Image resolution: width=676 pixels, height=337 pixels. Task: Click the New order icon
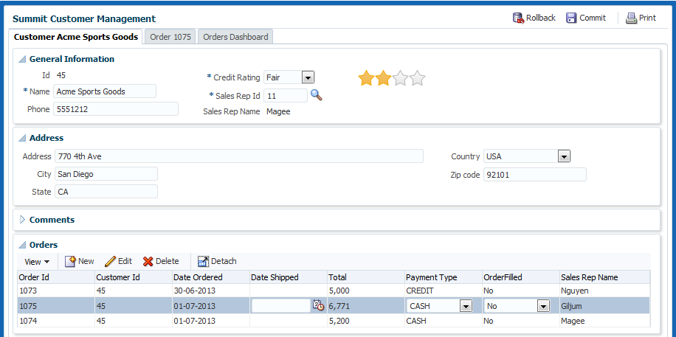pyautogui.click(x=71, y=261)
